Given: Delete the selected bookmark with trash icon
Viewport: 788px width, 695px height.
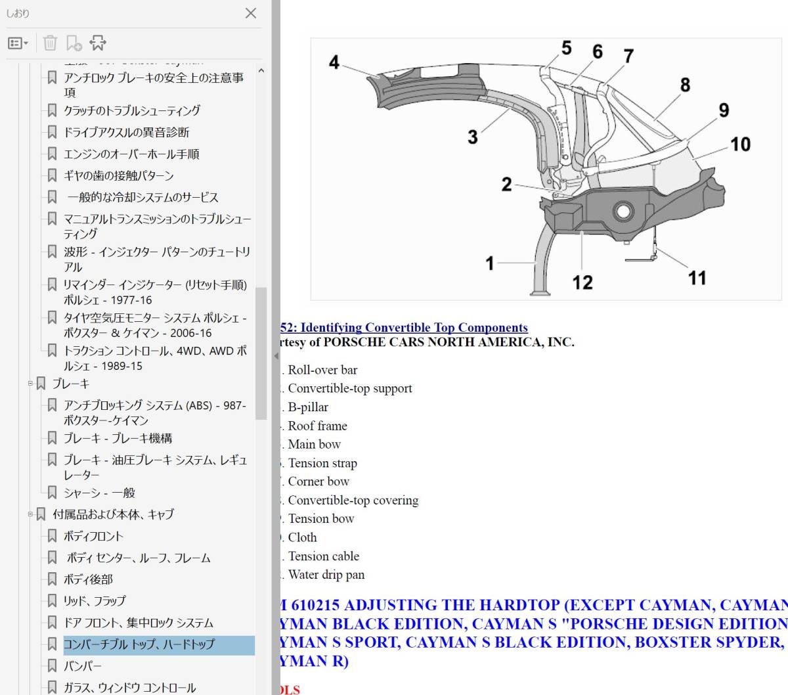Looking at the screenshot, I should pos(50,43).
